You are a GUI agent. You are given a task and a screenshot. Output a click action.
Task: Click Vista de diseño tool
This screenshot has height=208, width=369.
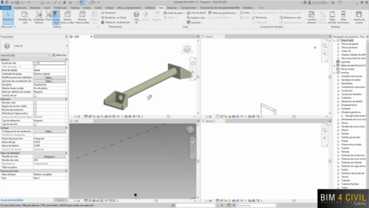(197, 13)
